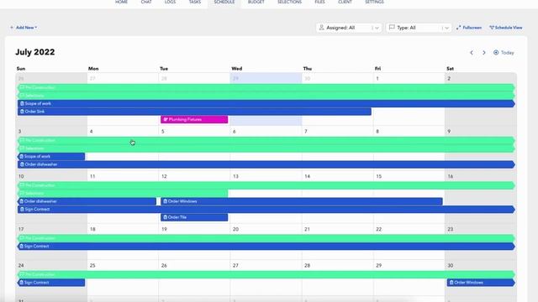
Task: Click the person icon in the Assigned filter
Action: click(x=321, y=28)
